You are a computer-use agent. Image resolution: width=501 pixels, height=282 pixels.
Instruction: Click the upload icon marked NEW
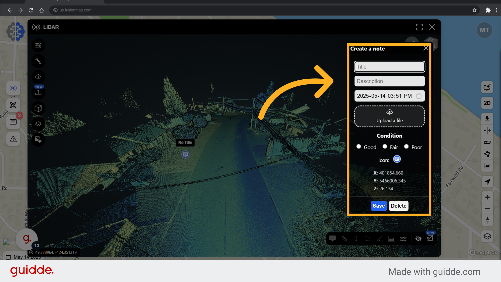(38, 92)
